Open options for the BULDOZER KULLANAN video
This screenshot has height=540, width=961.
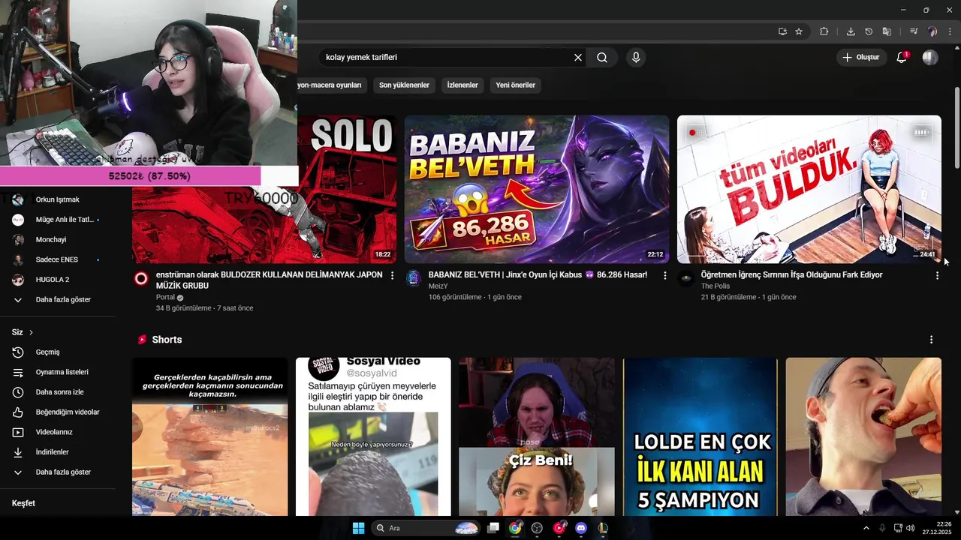click(x=392, y=275)
